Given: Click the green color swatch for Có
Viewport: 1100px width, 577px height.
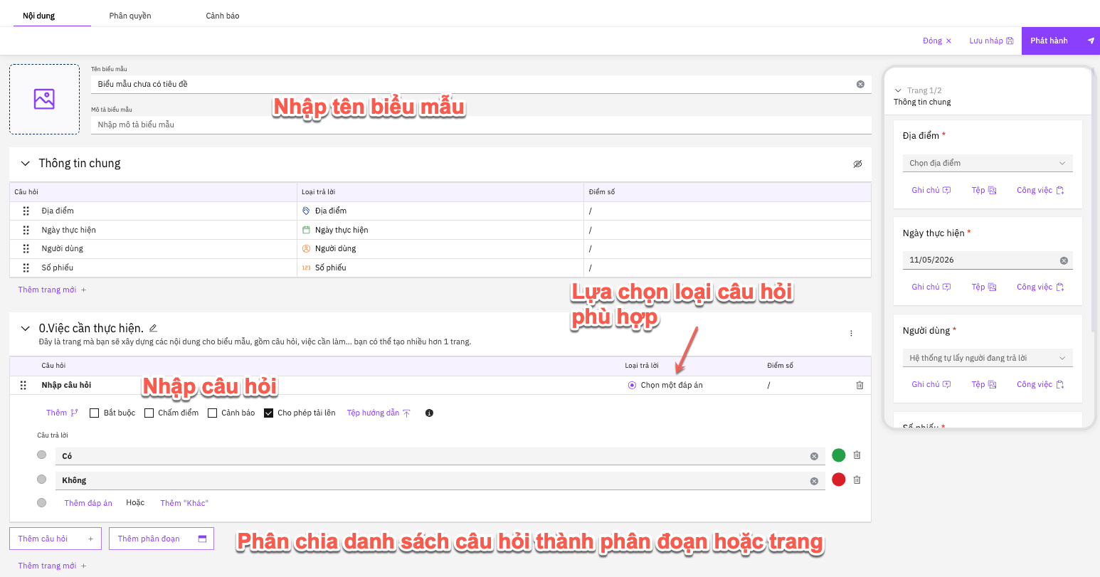Looking at the screenshot, I should 839,455.
